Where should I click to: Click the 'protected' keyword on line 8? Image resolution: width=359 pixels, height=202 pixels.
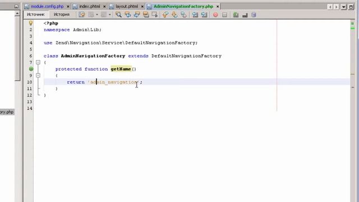click(x=68, y=69)
